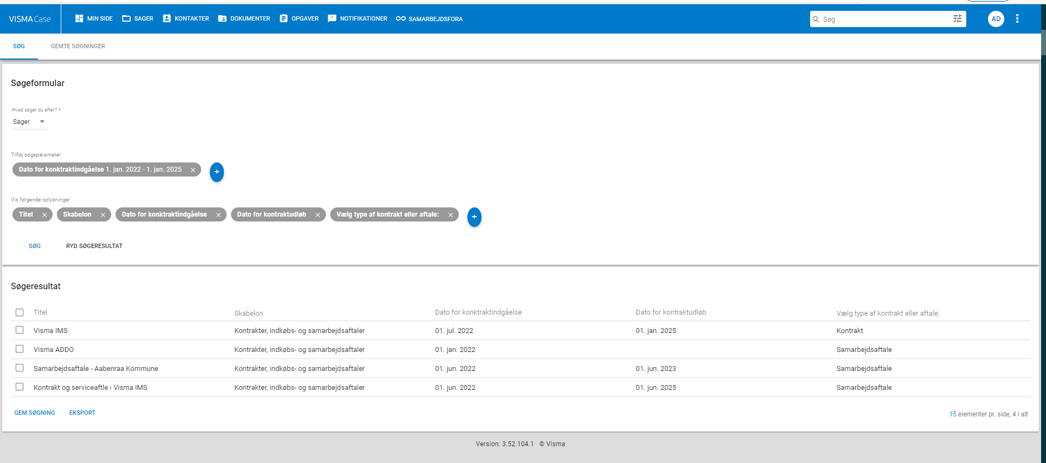Click the Min Side dashboard icon

point(79,18)
